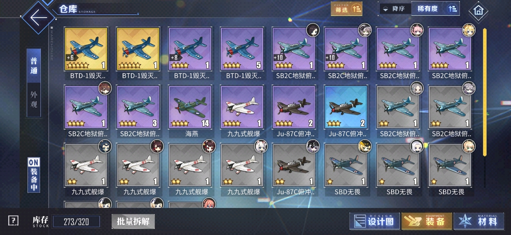Click the 批量拆解 bulk dismantle button
The width and height of the screenshot is (511, 235).
click(133, 221)
